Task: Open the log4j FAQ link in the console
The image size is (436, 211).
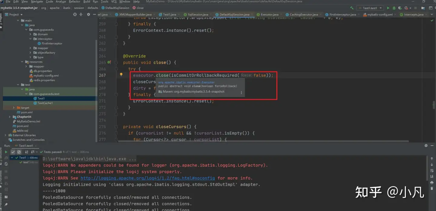Action: click(147, 178)
